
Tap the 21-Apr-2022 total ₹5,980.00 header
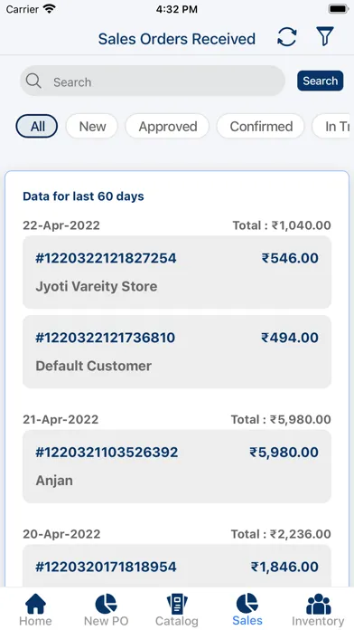click(177, 419)
